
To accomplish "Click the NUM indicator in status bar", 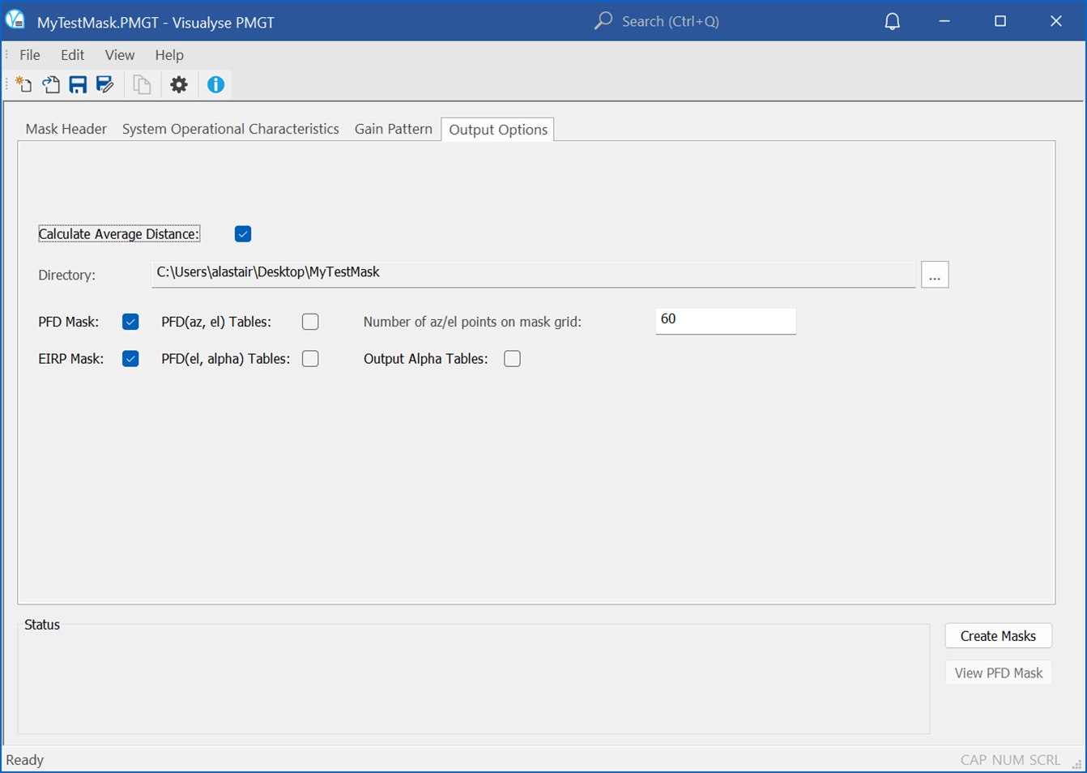I will point(1008,760).
